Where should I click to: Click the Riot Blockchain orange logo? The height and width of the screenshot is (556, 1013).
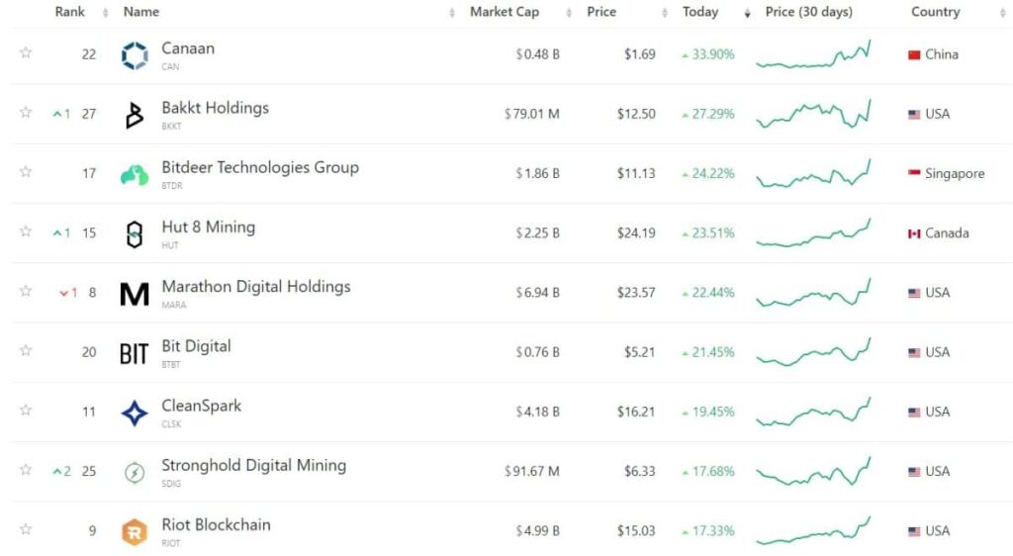[135, 532]
